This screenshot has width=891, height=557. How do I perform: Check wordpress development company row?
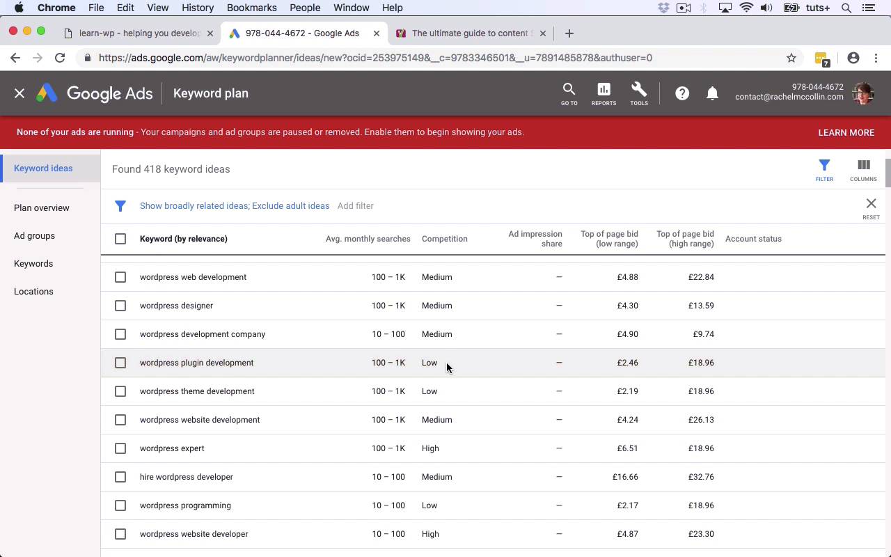(x=120, y=334)
